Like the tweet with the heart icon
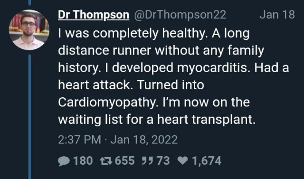This screenshot has width=304, height=179. coord(182,161)
